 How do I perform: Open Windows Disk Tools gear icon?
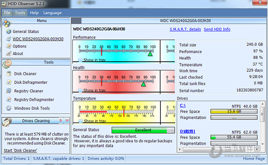(8, 108)
